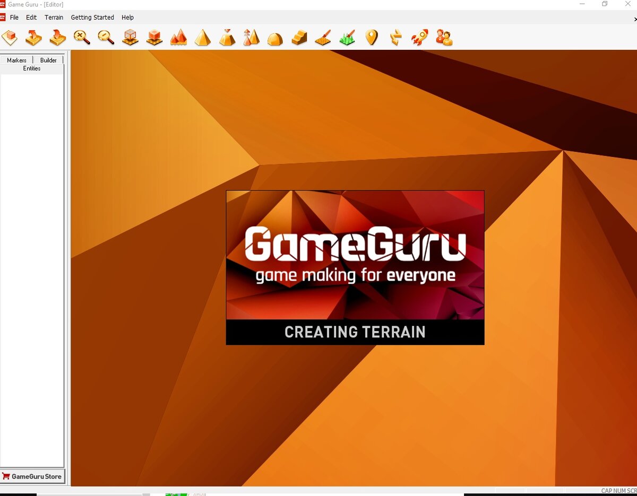
Task: Select the single pyramid terrain icon
Action: point(203,38)
